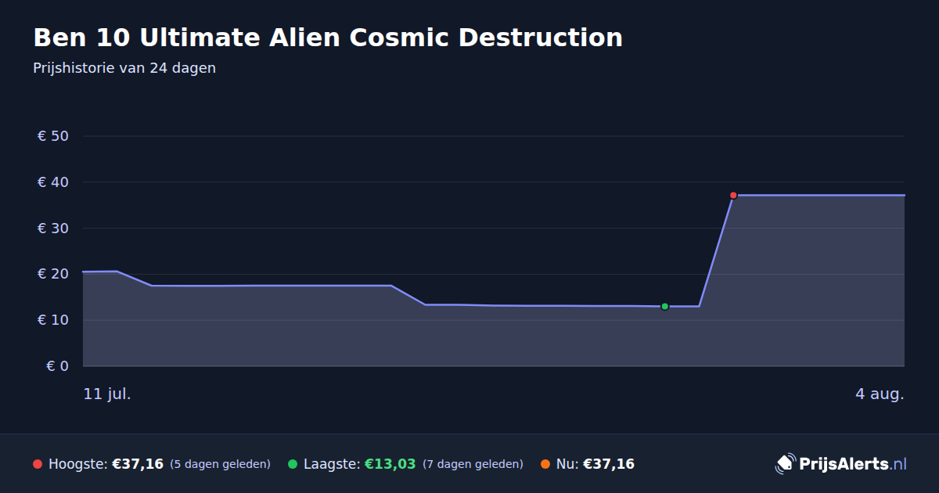The width and height of the screenshot is (939, 493).
Task: Open the PrijsAlerts.nl brand link
Action: click(x=841, y=464)
